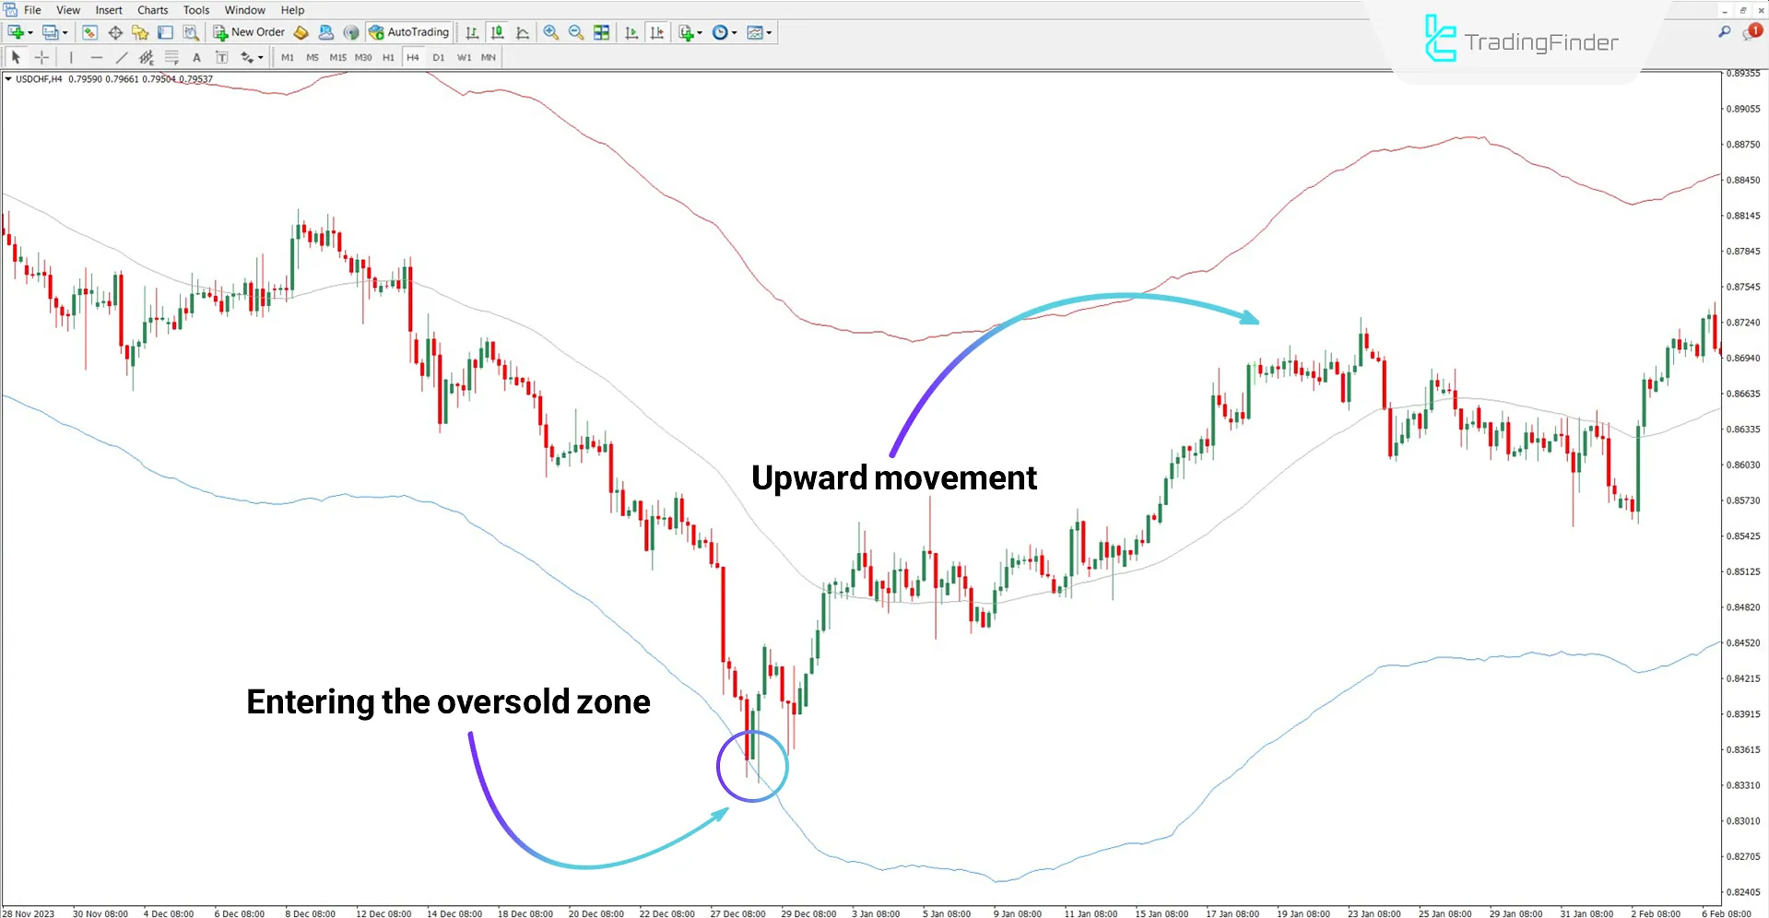This screenshot has height=918, width=1769.
Task: Select the horizontal line tool
Action: (97, 57)
